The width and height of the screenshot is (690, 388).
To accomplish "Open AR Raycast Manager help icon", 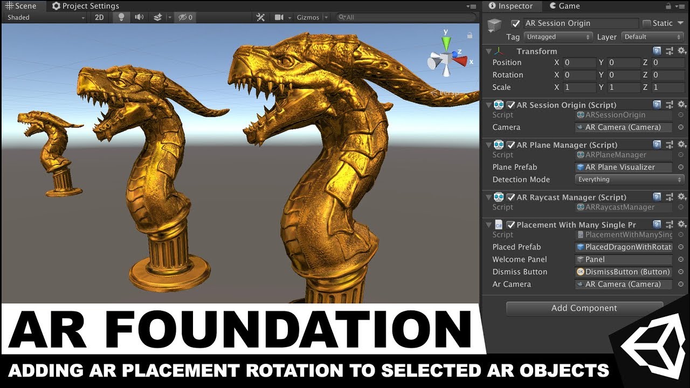I will click(657, 197).
